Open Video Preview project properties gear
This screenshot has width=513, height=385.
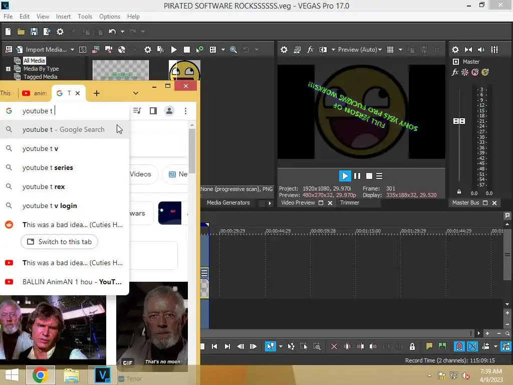point(284,50)
